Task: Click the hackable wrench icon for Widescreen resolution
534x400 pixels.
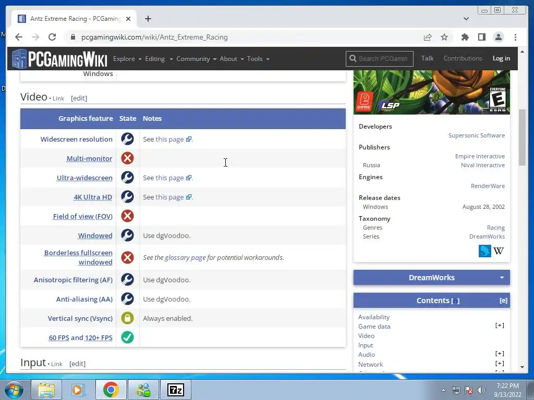Action: click(127, 139)
